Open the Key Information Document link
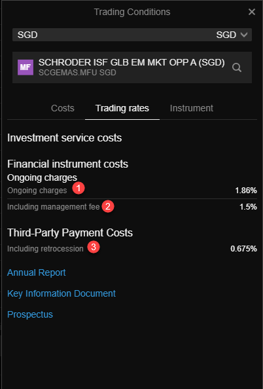The height and width of the screenshot is (389, 263). tap(61, 293)
